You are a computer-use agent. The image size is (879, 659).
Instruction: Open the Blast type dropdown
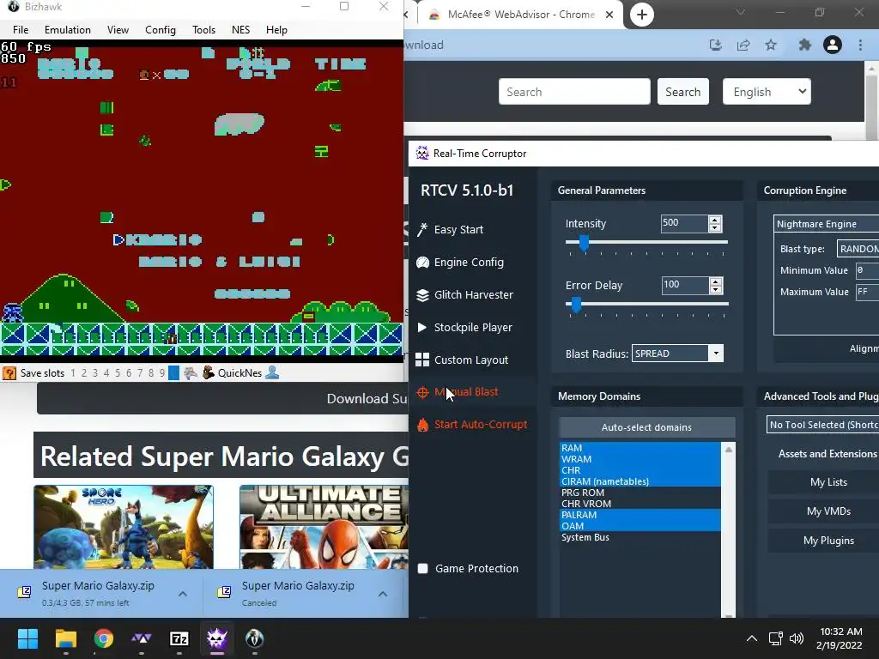[858, 249]
